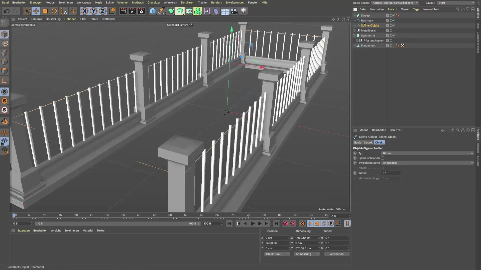481x270 pixels.
Task: Select the Spline-Objekt in object list
Action: pyautogui.click(x=370, y=25)
